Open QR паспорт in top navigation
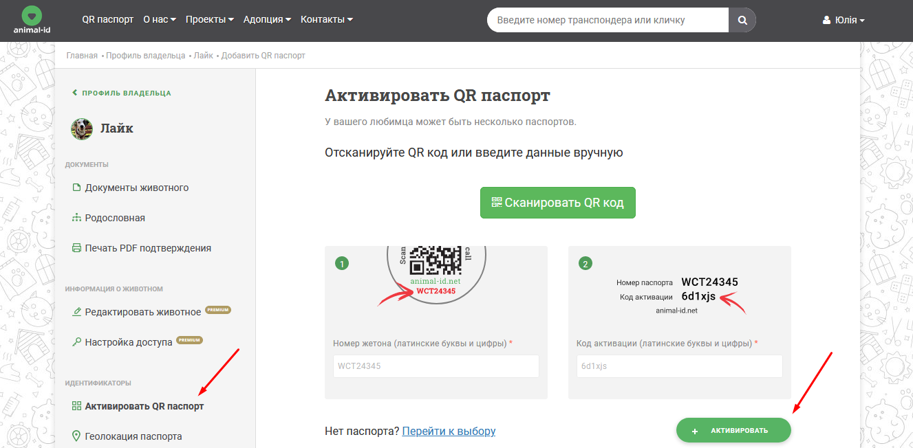 (x=107, y=20)
